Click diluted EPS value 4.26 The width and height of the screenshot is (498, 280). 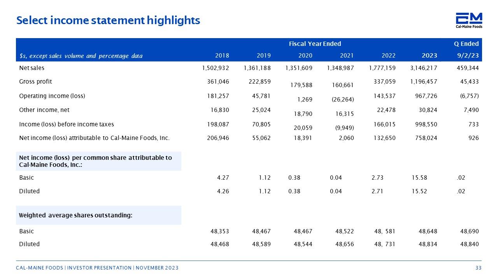point(223,191)
